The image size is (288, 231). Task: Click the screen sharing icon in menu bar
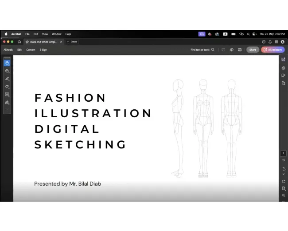point(202,34)
